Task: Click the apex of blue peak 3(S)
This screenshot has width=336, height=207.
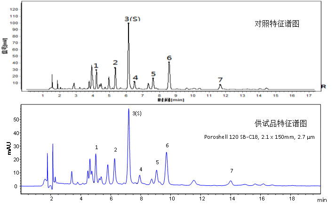Action: tap(128, 109)
